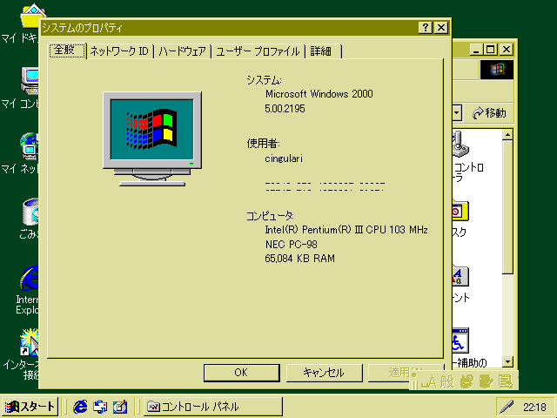The height and width of the screenshot is (418, 557).
Task: Maximize the Control Panel window
Action: click(491, 50)
